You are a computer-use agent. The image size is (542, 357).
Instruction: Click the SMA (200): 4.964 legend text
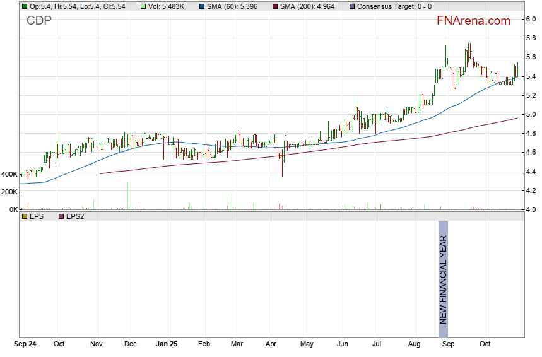click(x=311, y=6)
